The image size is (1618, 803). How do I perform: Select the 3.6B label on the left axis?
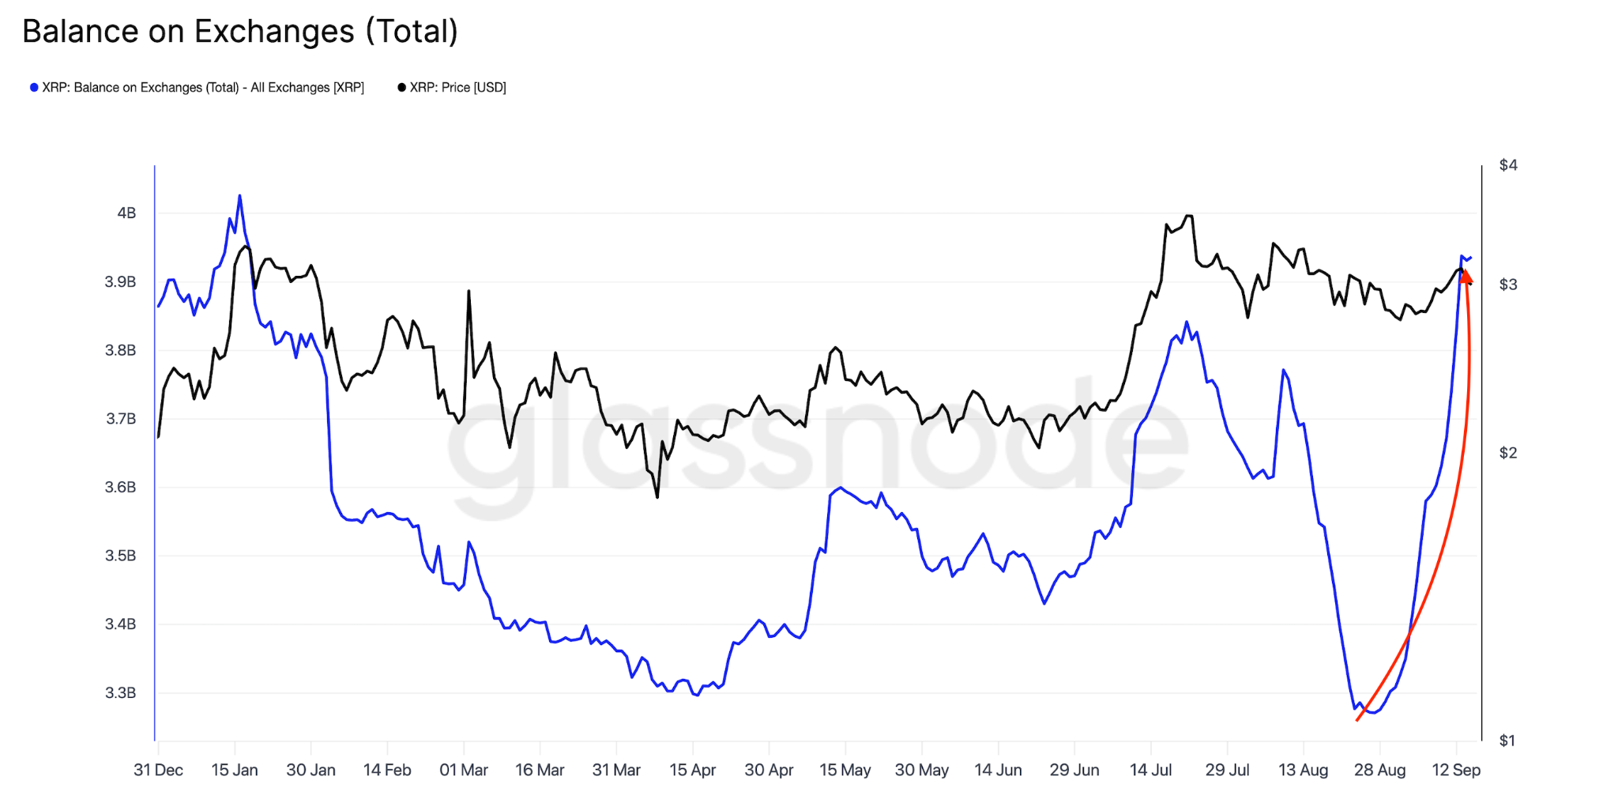121,488
